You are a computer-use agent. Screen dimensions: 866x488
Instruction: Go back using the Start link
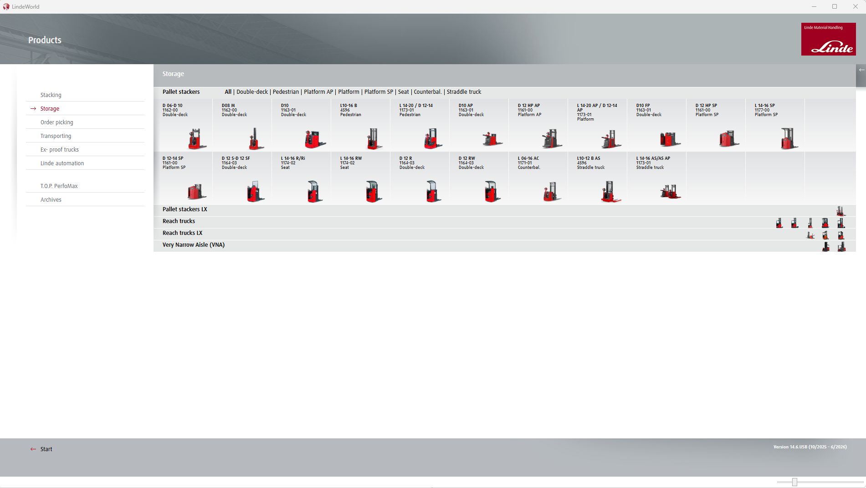click(46, 449)
